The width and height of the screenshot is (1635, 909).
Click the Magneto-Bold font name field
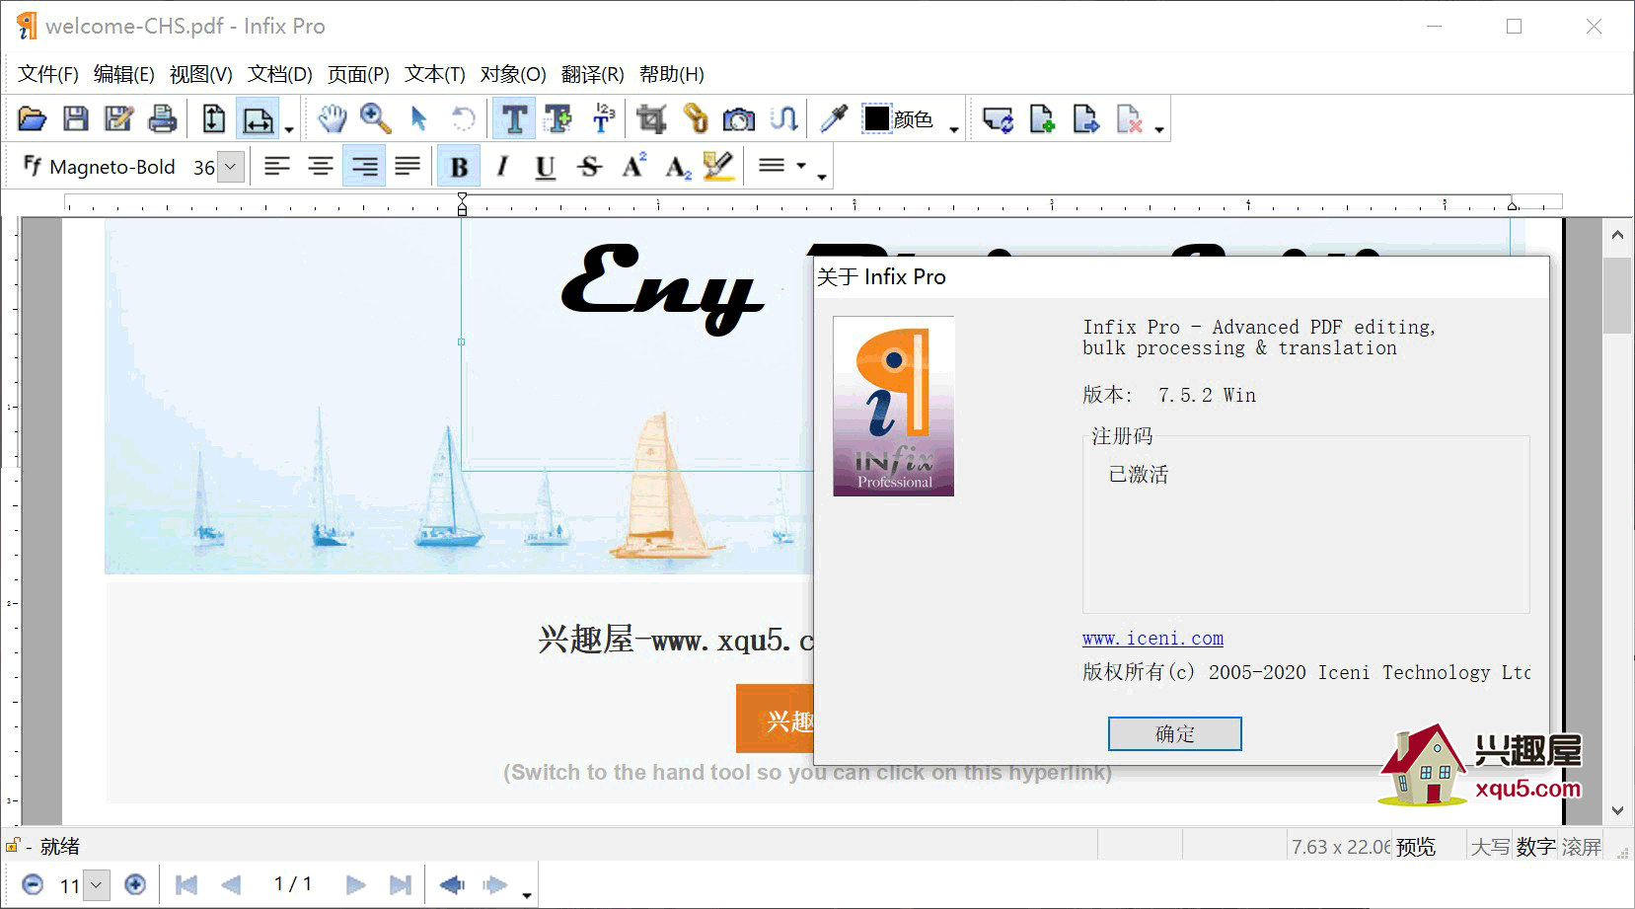coord(111,167)
